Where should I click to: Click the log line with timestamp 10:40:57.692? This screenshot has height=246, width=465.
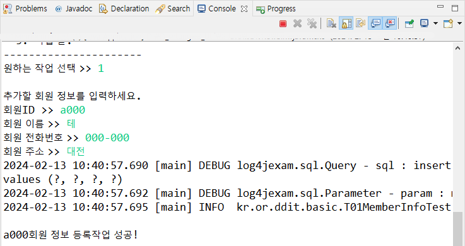point(227,193)
